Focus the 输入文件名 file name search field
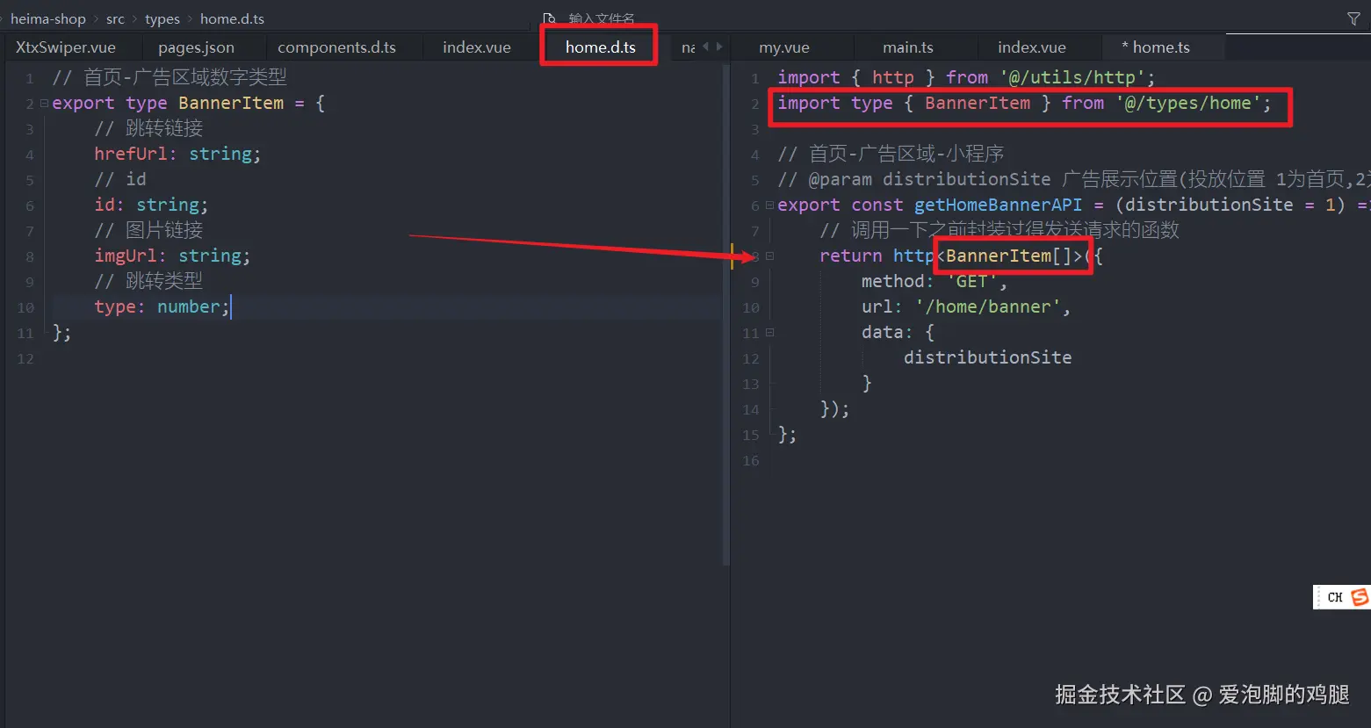Screen dimensions: 1371x728 602,18
